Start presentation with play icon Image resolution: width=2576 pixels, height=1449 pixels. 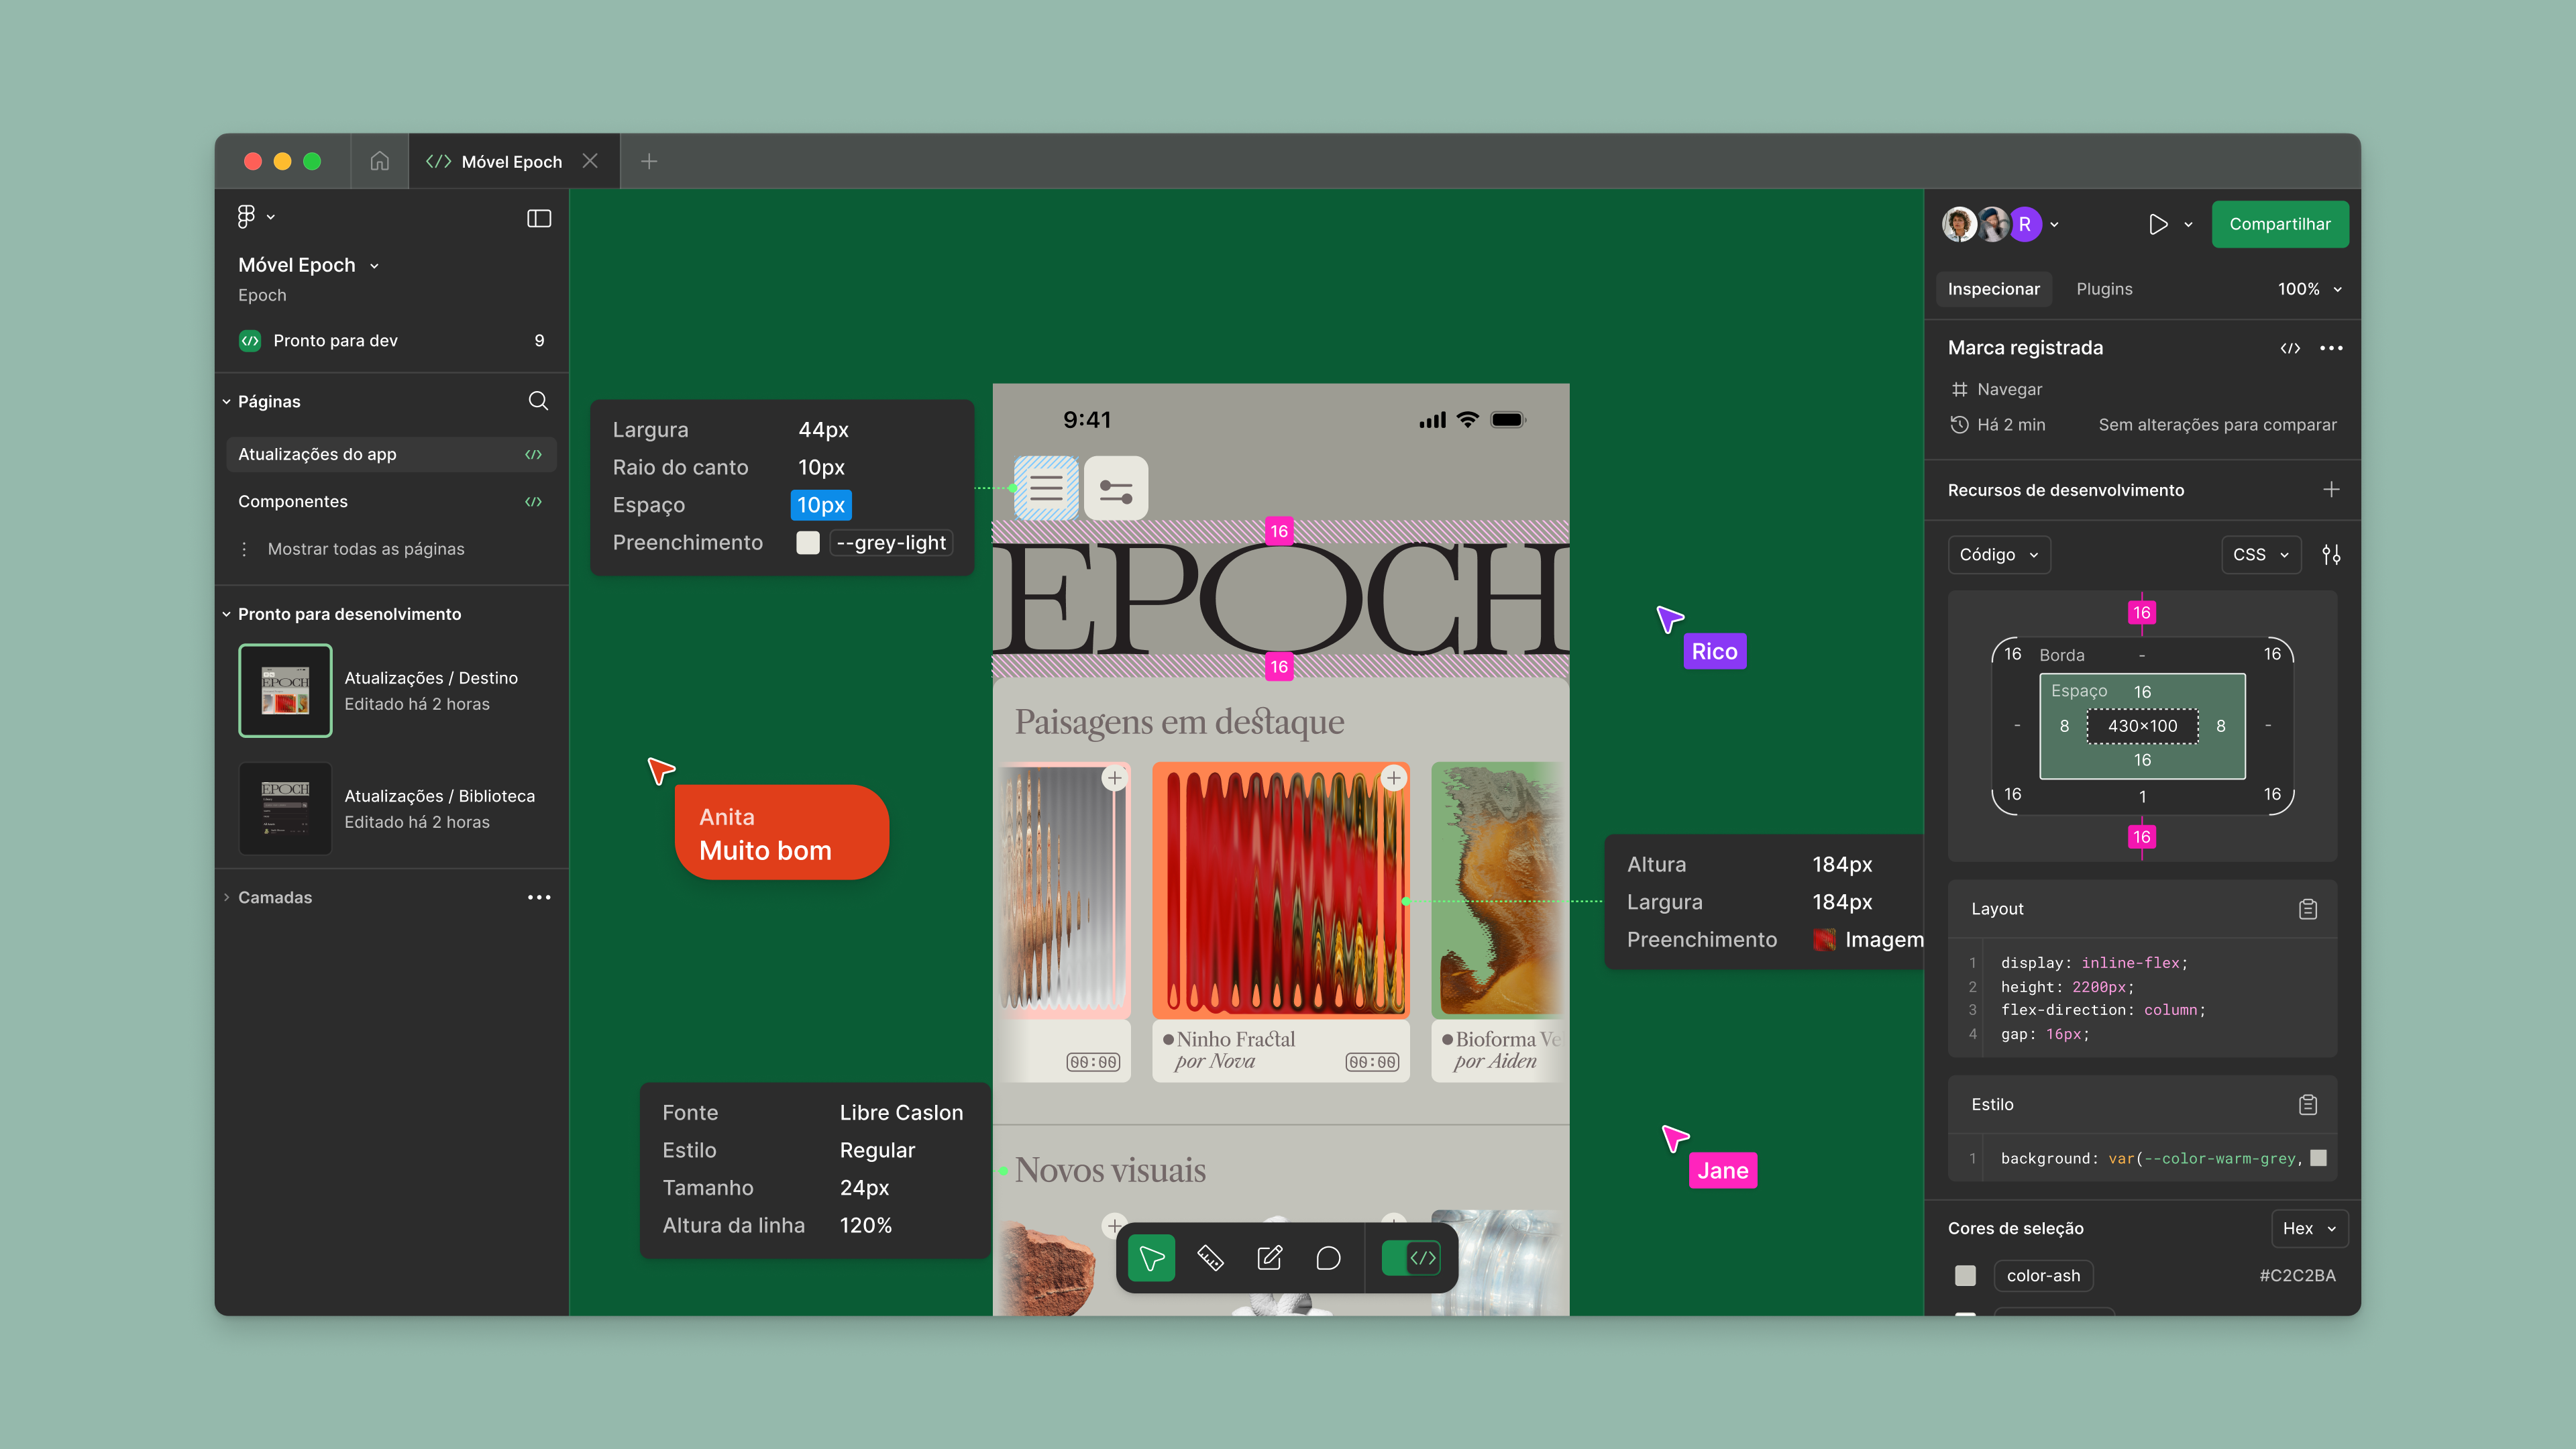(2158, 224)
